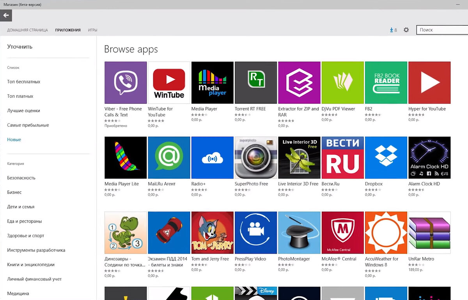Select the SuperPhoto Free camera icon
This screenshot has height=300, width=468.
point(256,157)
